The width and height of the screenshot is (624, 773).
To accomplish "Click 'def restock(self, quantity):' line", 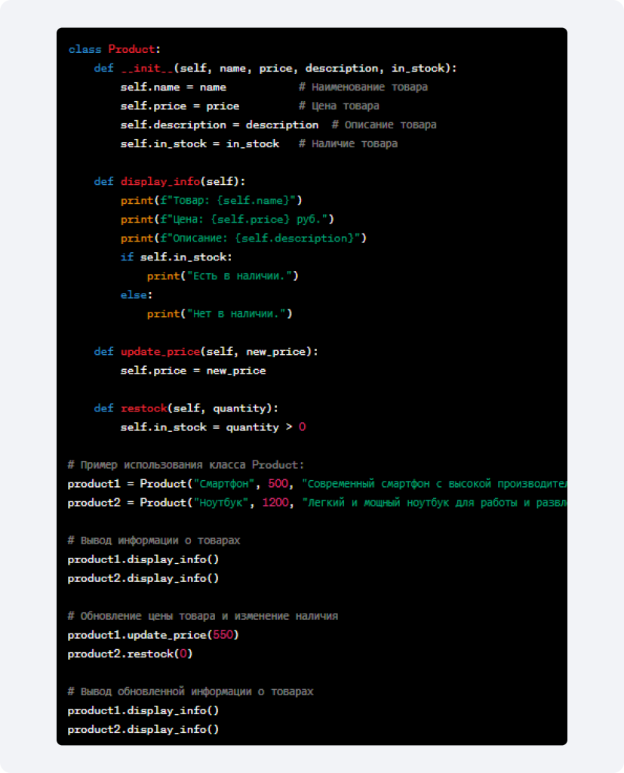I will 186,408.
